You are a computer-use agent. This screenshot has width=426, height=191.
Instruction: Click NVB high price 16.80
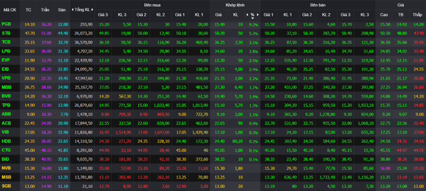coord(385,168)
